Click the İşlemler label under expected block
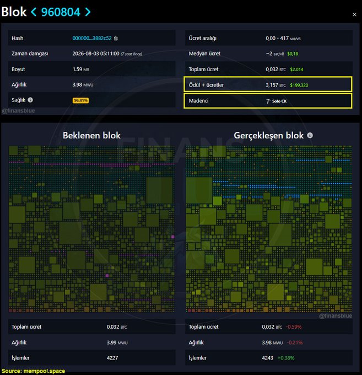The image size is (362, 375). pyautogui.click(x=20, y=358)
